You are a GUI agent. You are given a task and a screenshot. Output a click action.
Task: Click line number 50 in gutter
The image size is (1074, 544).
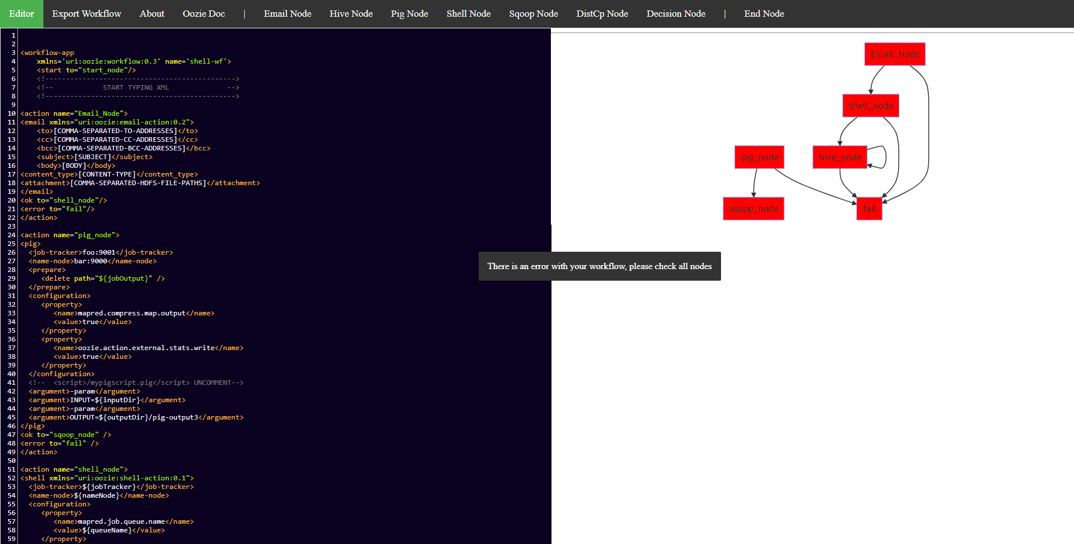[x=12, y=461]
